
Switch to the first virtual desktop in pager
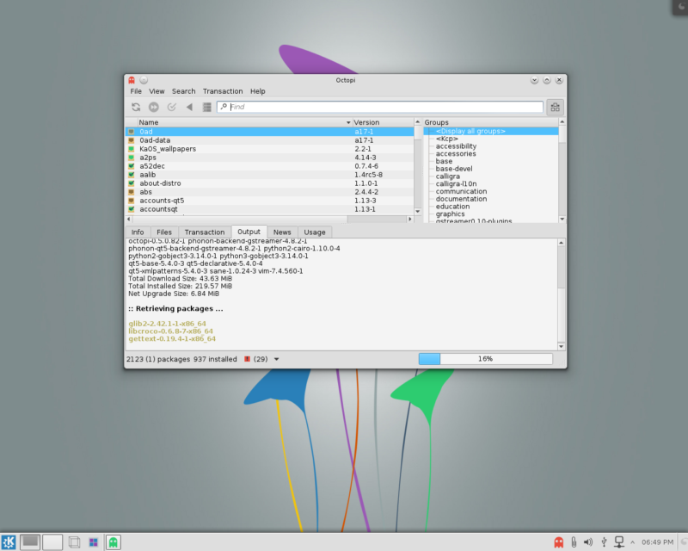30,542
